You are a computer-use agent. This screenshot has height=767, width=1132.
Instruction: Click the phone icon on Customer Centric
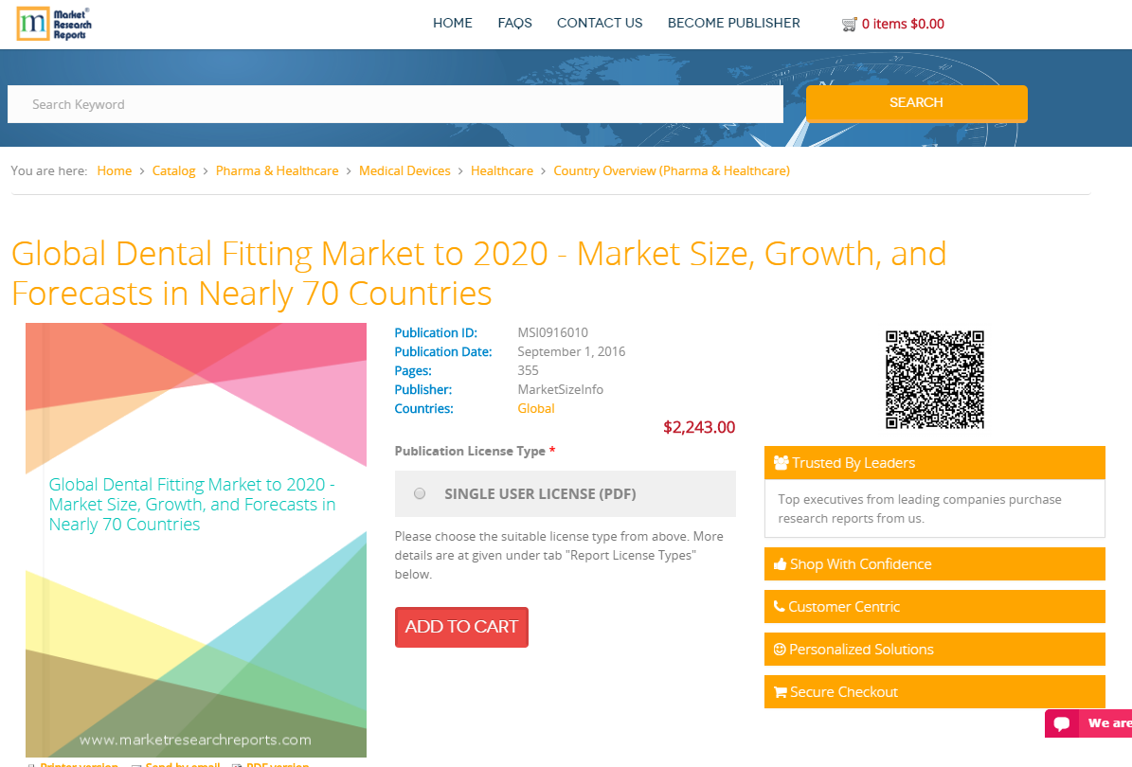tap(780, 606)
